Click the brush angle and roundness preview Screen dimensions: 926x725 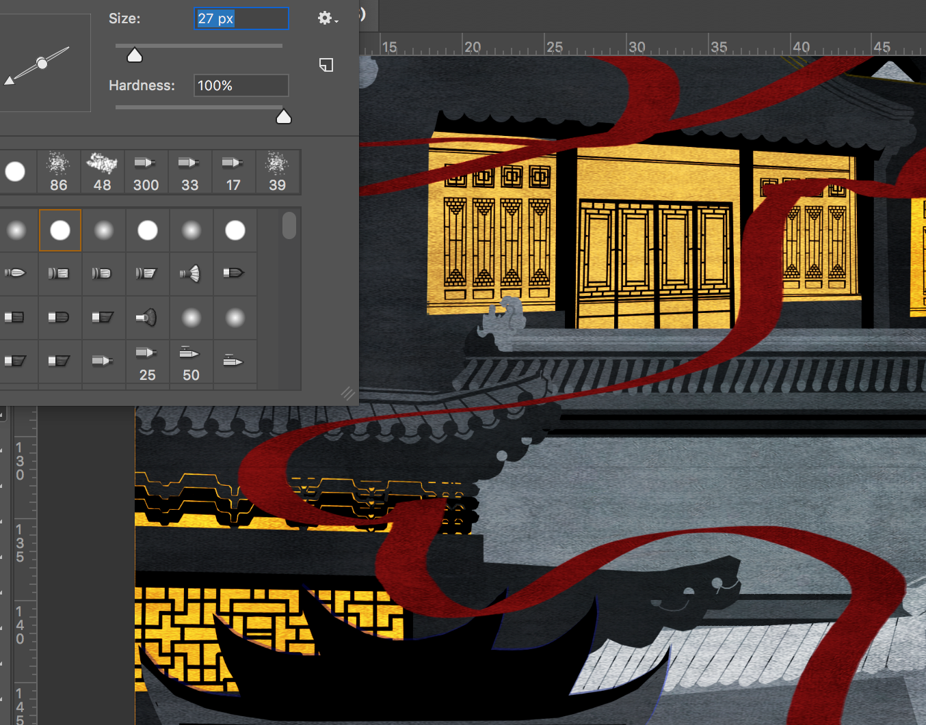tap(41, 63)
